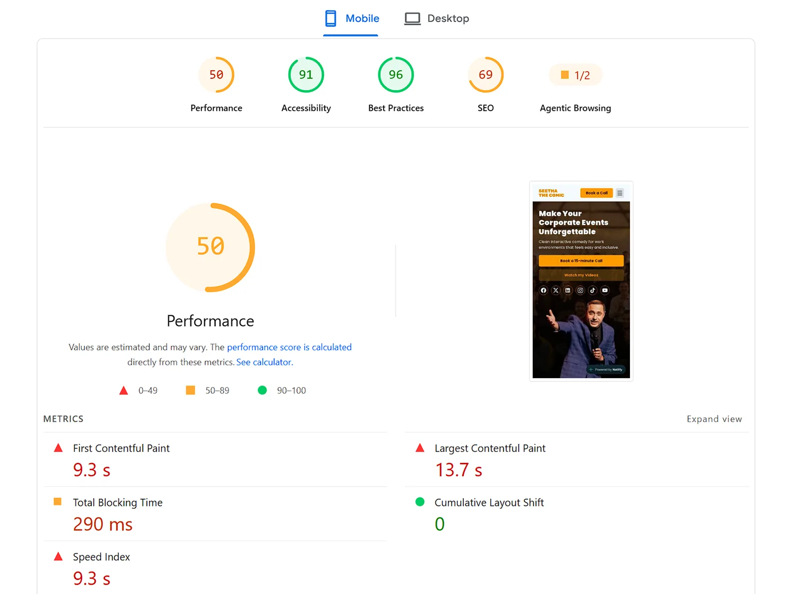This screenshot has width=793, height=594.
Task: Open the 'performance score is calculated' link
Action: pos(289,347)
